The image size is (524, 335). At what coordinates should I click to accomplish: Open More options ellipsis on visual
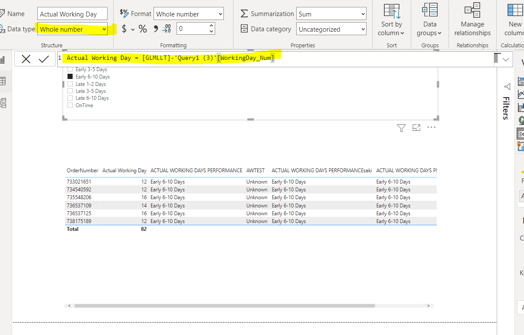(x=431, y=127)
